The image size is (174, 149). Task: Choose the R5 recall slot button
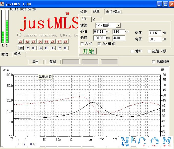46,48
